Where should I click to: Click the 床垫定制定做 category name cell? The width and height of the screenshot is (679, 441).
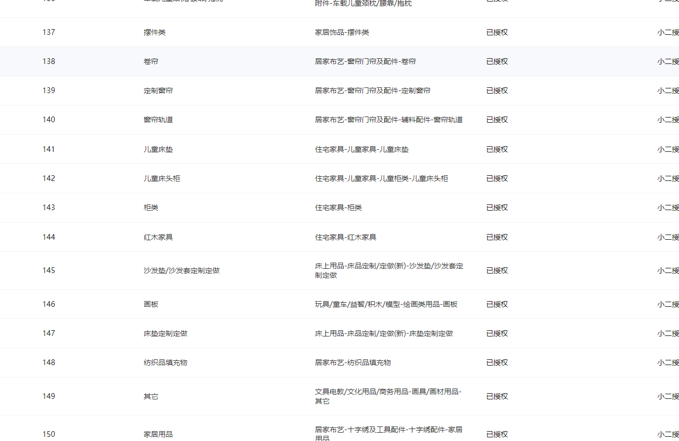(x=165, y=333)
